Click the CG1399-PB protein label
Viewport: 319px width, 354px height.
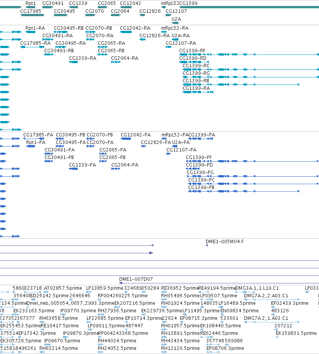point(201,187)
